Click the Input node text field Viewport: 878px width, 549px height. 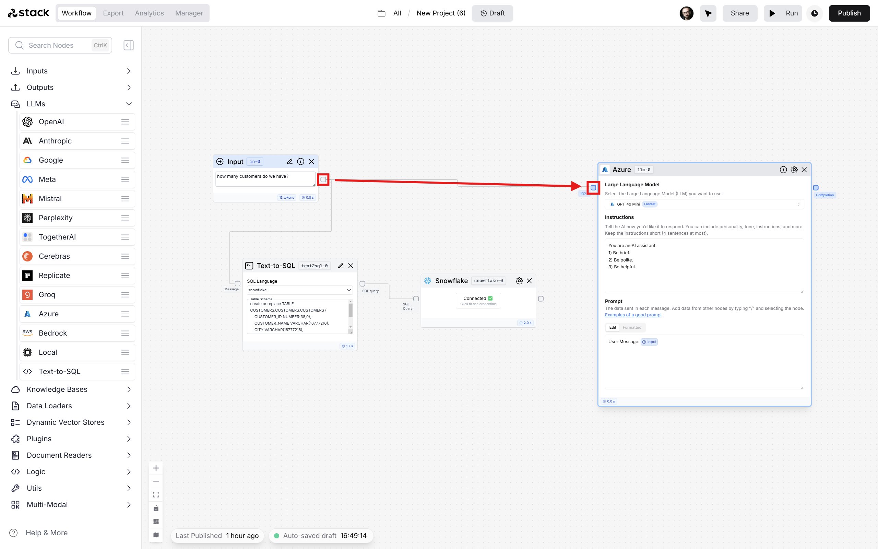pos(265,179)
